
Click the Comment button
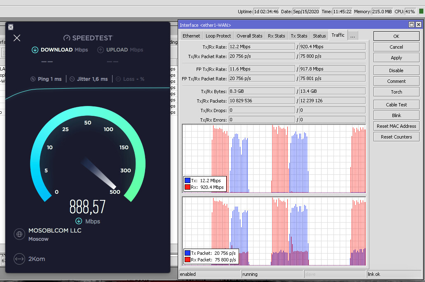pyautogui.click(x=396, y=81)
